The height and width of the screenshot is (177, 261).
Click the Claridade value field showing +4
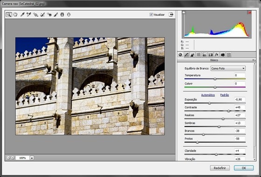pyautogui.click(x=240, y=151)
